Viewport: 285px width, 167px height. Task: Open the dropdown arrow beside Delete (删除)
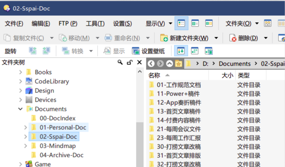[x=265, y=38]
